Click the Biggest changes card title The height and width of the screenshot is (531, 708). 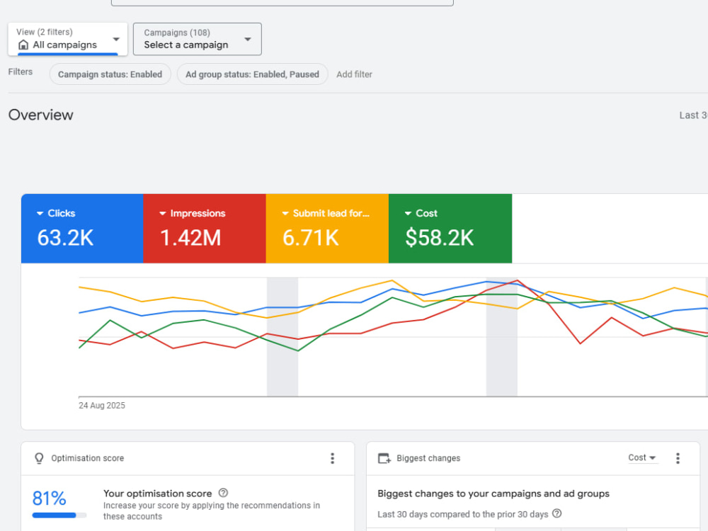(428, 458)
